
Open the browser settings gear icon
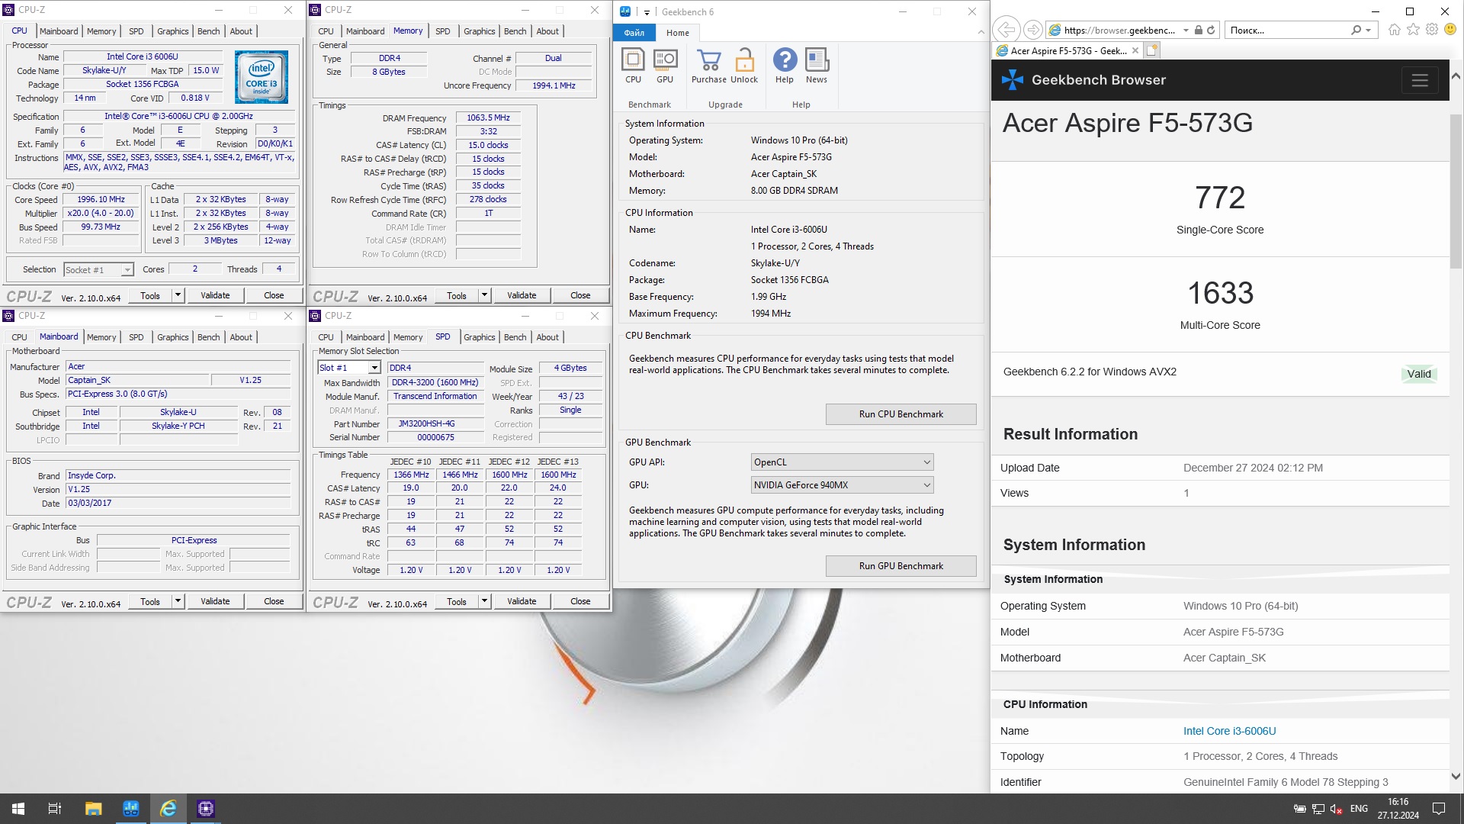1432,30
